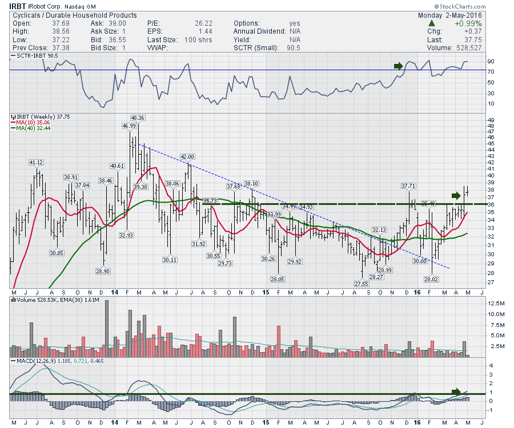Click the iRobot Corp. company name
This screenshot has width=514, height=428.
pyautogui.click(x=45, y=6)
